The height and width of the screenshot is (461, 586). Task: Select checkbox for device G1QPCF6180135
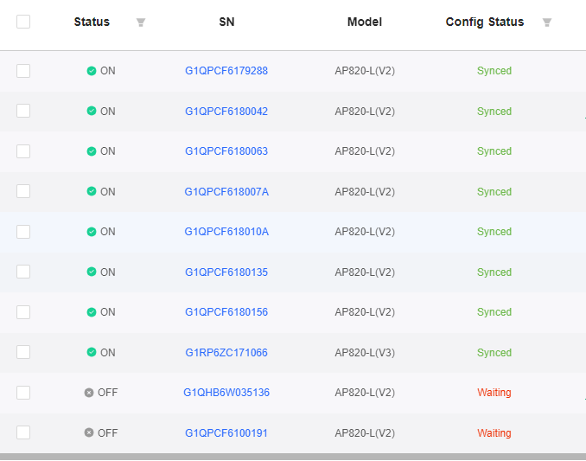23,272
